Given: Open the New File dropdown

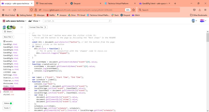Looking at the screenshot, I should pos(8,37).
